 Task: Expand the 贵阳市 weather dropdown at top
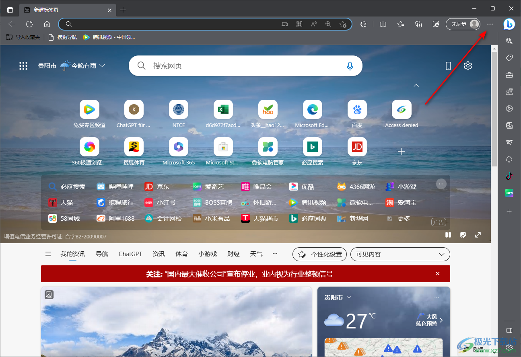tap(102, 66)
